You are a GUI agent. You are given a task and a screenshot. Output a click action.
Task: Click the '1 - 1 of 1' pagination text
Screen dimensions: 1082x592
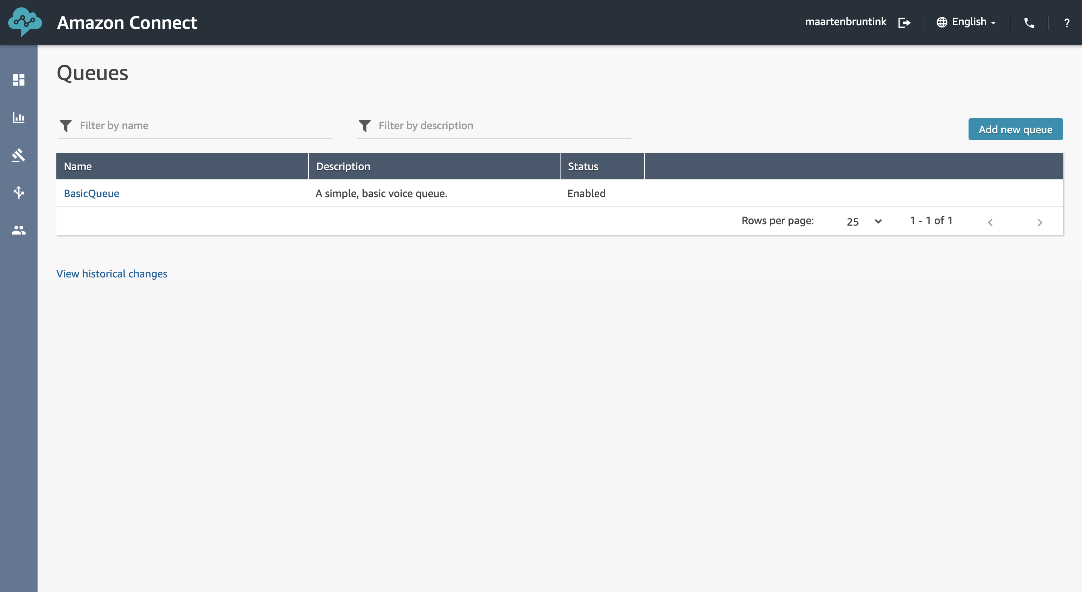coord(931,220)
